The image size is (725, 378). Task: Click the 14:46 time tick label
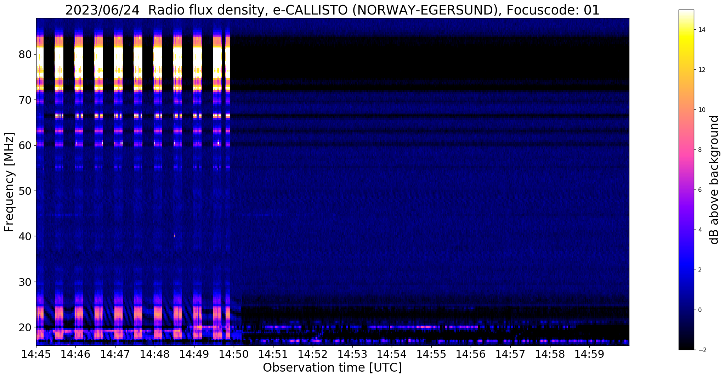click(x=75, y=354)
